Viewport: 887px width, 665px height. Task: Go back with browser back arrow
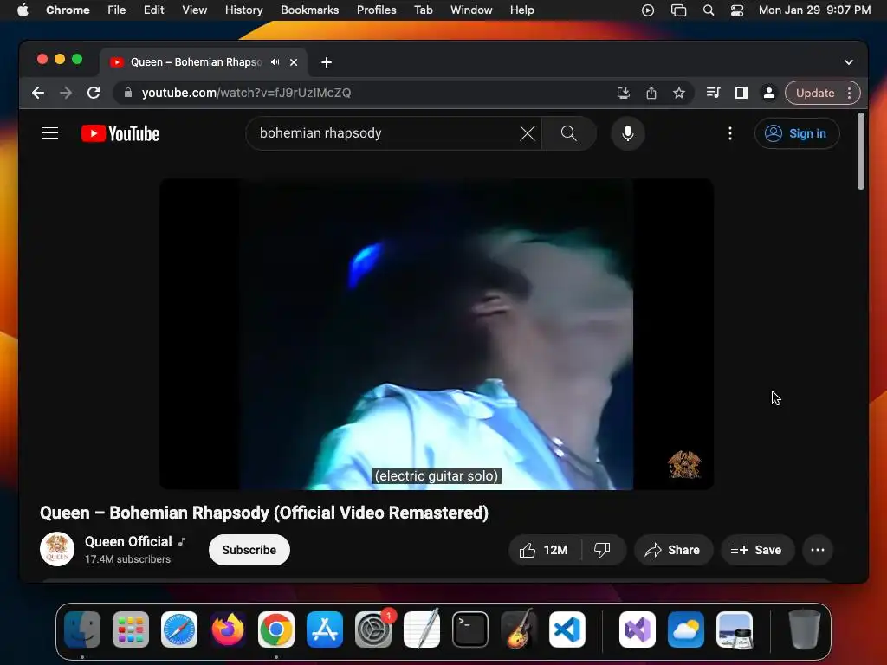click(x=38, y=93)
